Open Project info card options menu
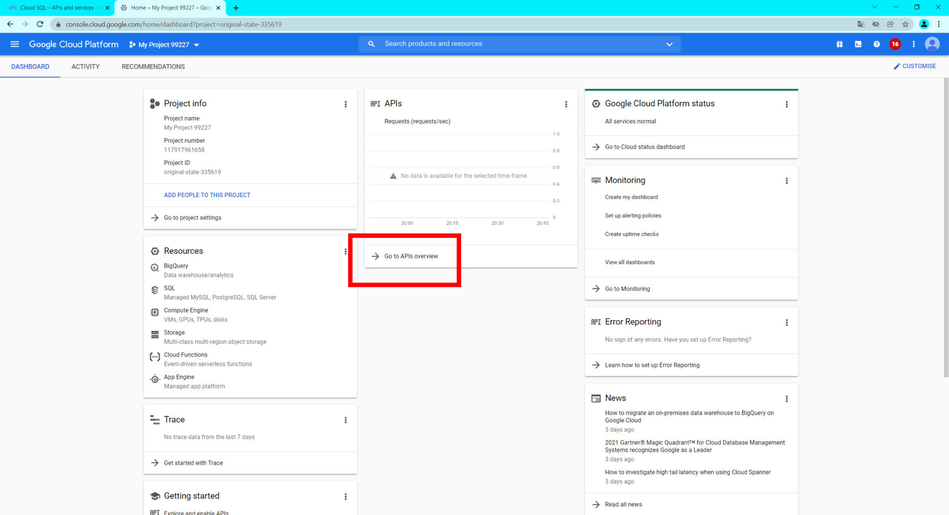This screenshot has width=949, height=515. [345, 104]
